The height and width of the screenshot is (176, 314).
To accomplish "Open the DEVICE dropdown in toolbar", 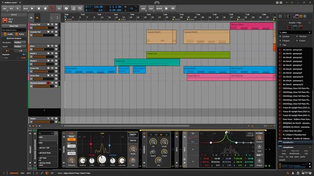I will coord(159,9).
